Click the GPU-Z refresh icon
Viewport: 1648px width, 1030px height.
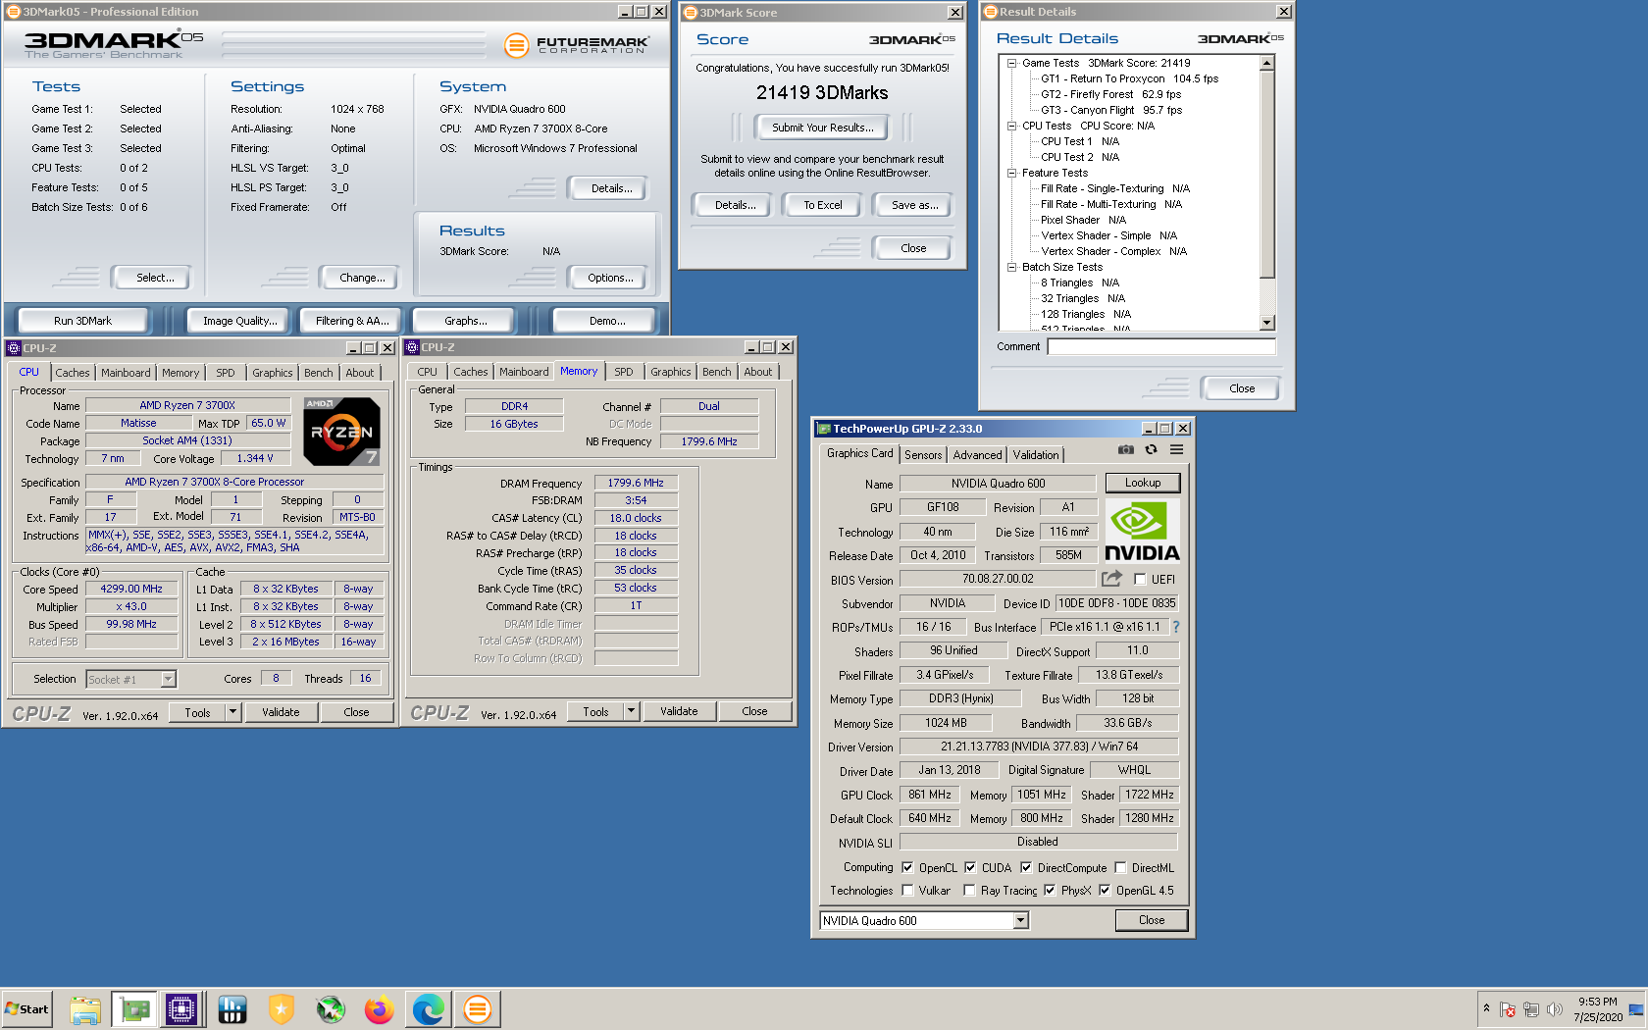pos(1152,450)
